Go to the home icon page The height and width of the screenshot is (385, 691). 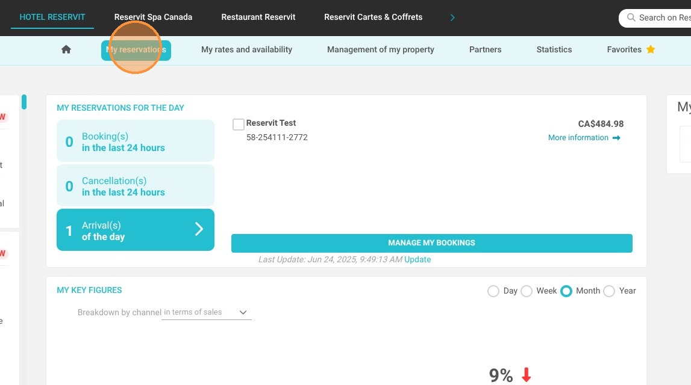point(66,49)
